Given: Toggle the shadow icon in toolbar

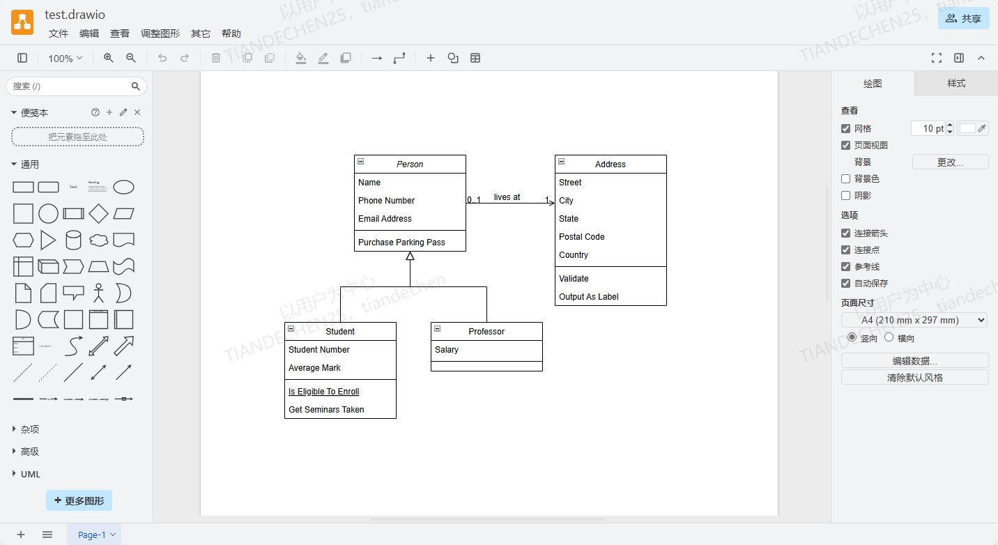Looking at the screenshot, I should pos(346,59).
